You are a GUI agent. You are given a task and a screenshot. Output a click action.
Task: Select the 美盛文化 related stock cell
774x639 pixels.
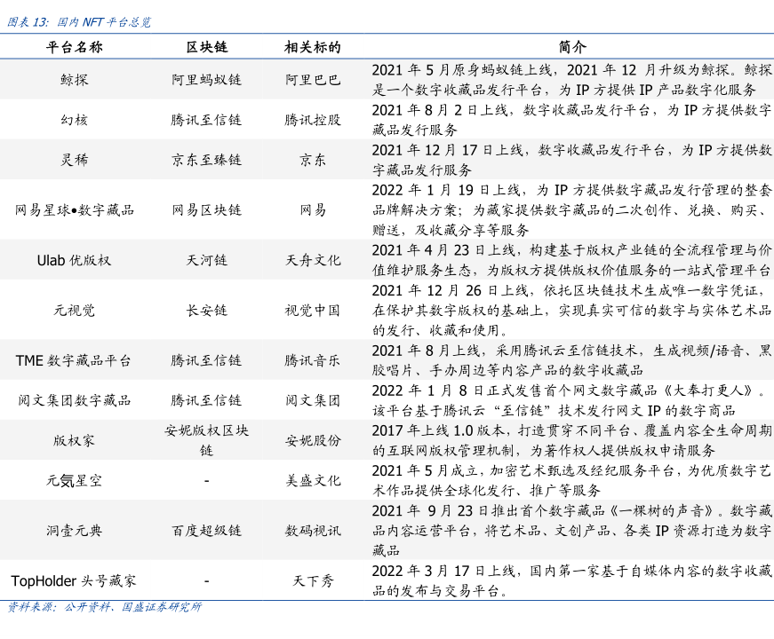(312, 480)
